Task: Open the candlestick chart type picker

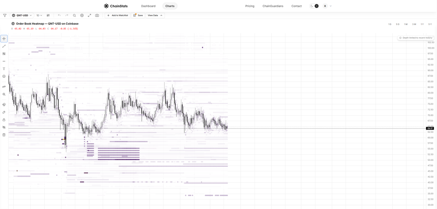Action: (x=48, y=16)
